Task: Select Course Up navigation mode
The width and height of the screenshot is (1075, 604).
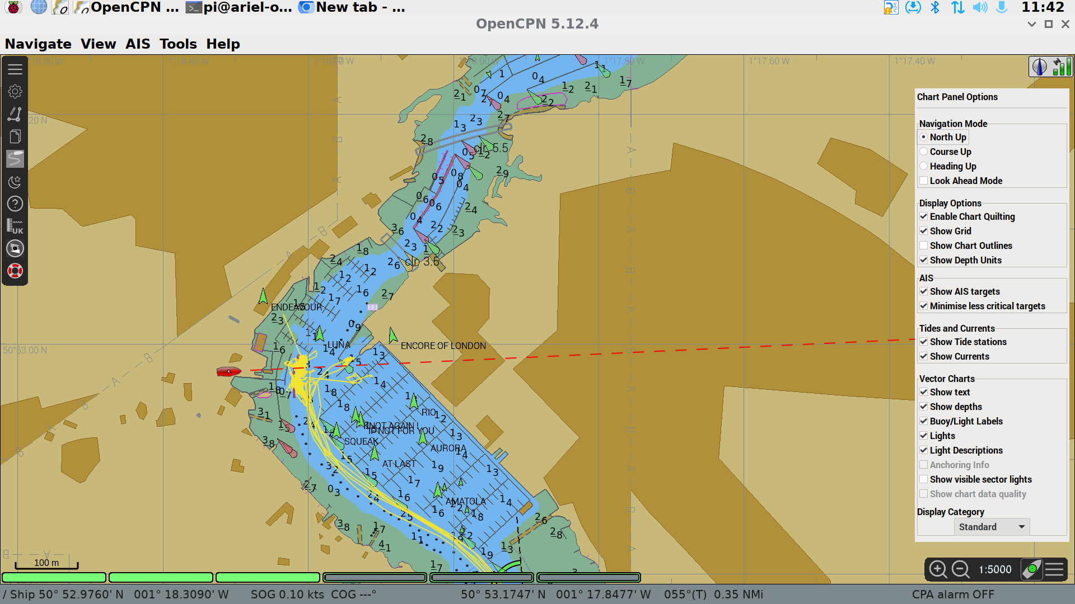Action: point(924,152)
